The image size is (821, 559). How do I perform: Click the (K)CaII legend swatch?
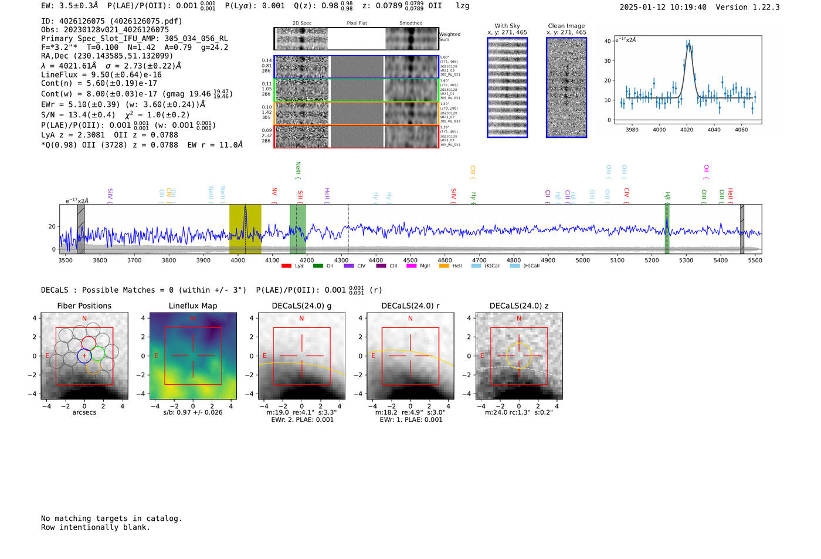tap(476, 266)
